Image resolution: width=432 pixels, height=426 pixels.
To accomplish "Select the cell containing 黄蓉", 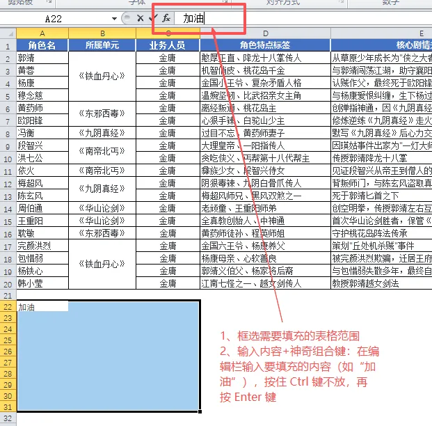I will (42, 70).
